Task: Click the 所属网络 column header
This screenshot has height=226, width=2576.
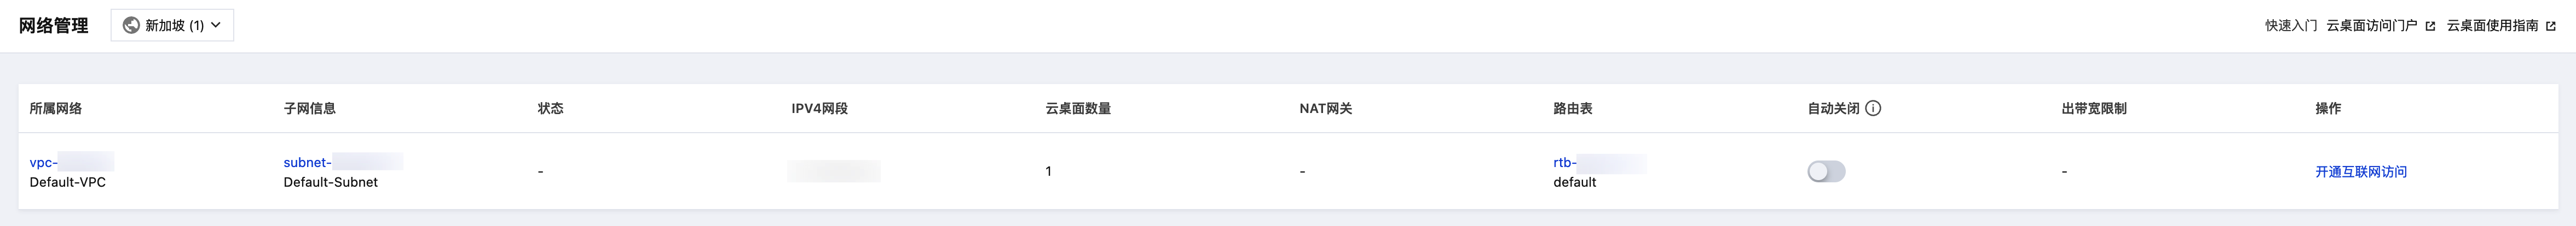Action: (x=56, y=109)
